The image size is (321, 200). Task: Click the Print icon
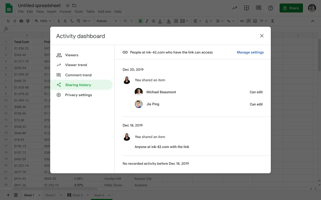(21, 21)
